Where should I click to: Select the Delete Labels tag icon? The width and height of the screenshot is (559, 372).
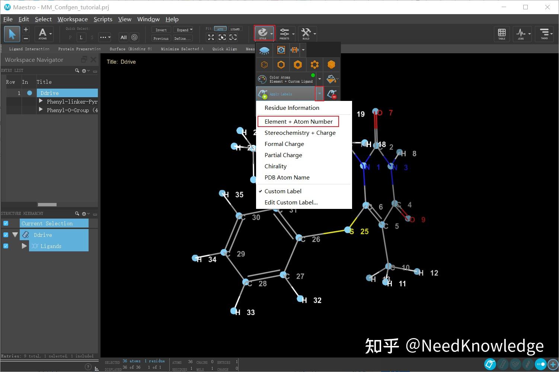[332, 93]
